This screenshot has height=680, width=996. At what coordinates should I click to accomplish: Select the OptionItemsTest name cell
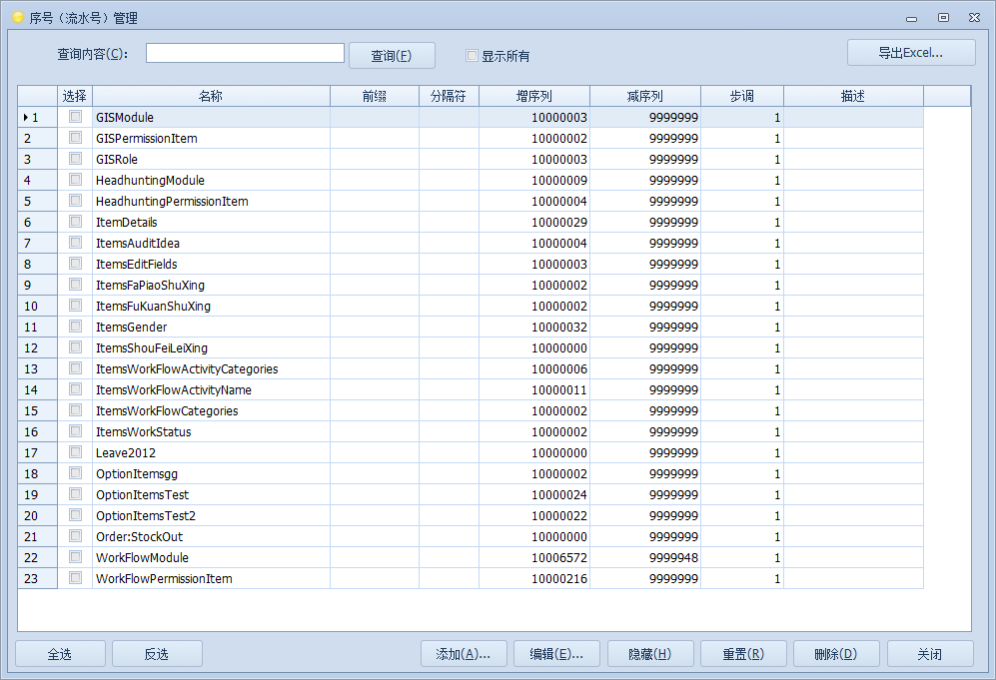[x=211, y=494]
